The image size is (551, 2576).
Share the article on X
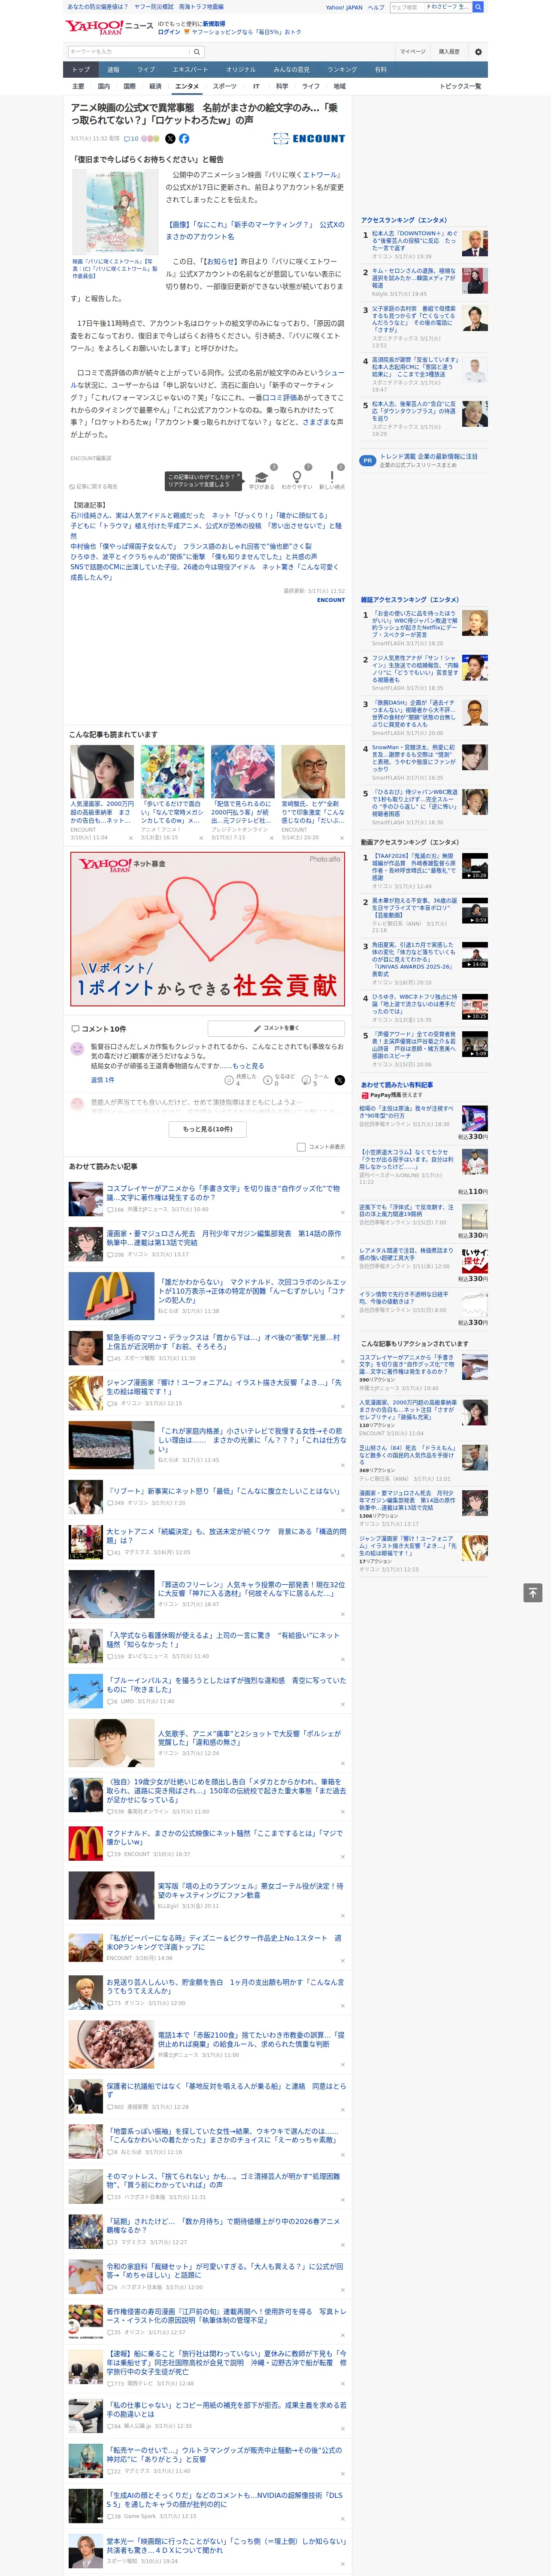point(170,139)
